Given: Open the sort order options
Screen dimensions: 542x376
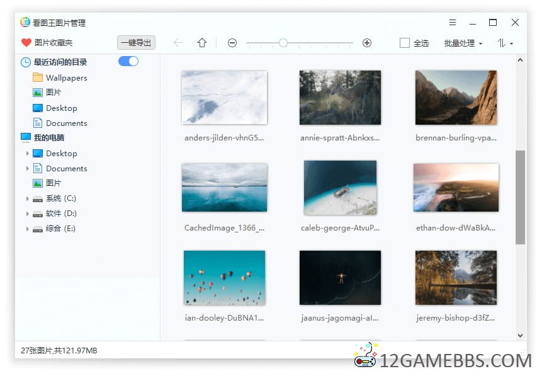Looking at the screenshot, I should (x=505, y=43).
